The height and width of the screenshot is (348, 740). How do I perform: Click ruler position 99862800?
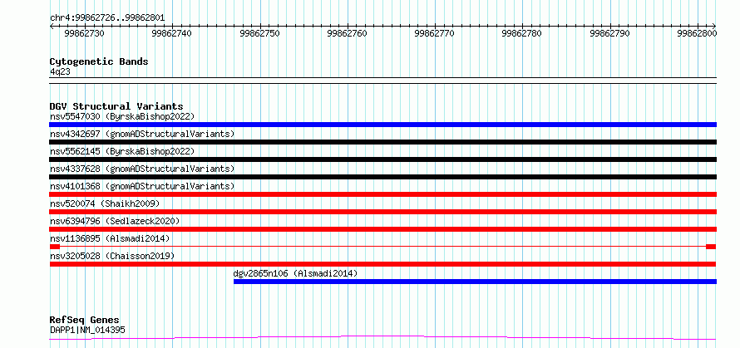(x=698, y=33)
